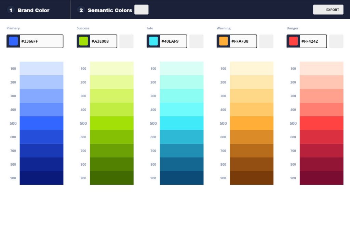Select the Primary 500 shade
The image size is (350, 230).
tap(42, 123)
